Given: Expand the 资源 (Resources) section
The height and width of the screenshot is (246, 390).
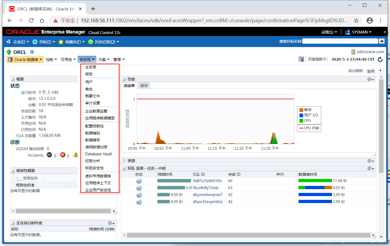Looking at the screenshot, I should point(124,161).
